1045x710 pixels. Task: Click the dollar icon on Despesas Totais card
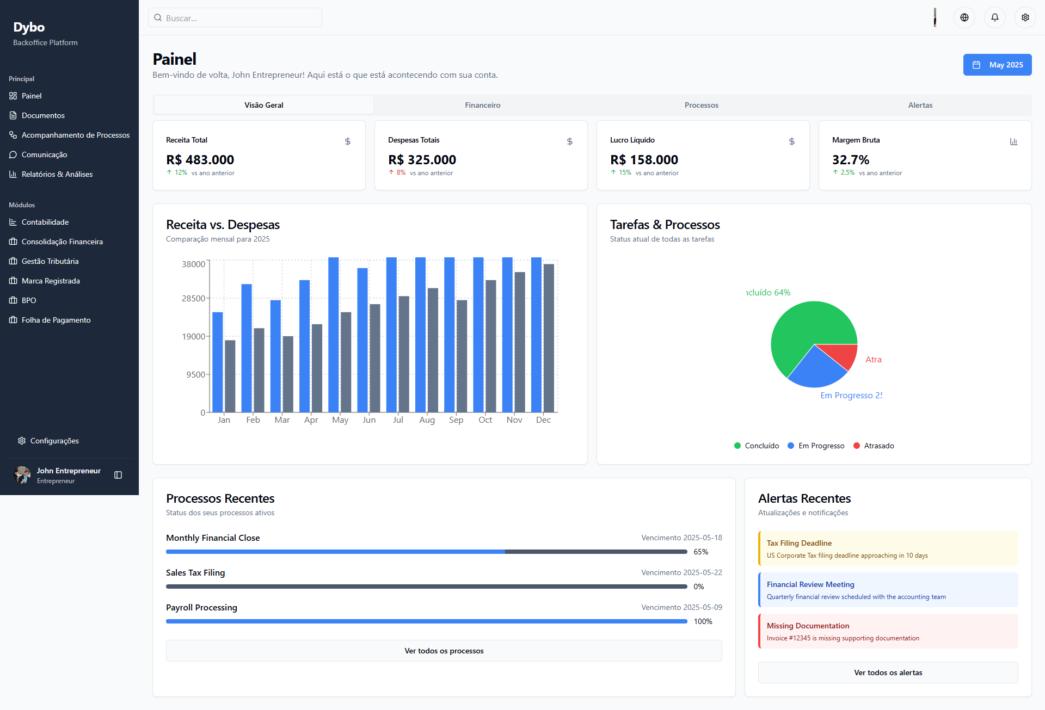[570, 141]
